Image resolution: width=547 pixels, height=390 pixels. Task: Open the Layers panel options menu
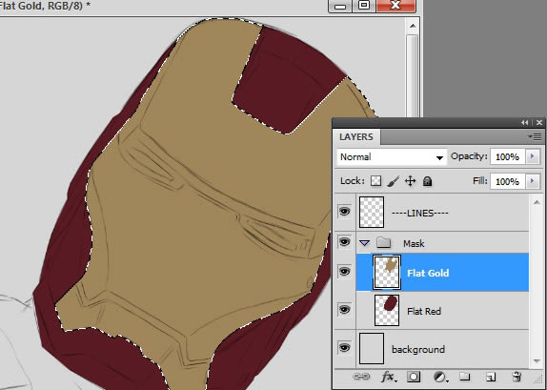(x=536, y=137)
